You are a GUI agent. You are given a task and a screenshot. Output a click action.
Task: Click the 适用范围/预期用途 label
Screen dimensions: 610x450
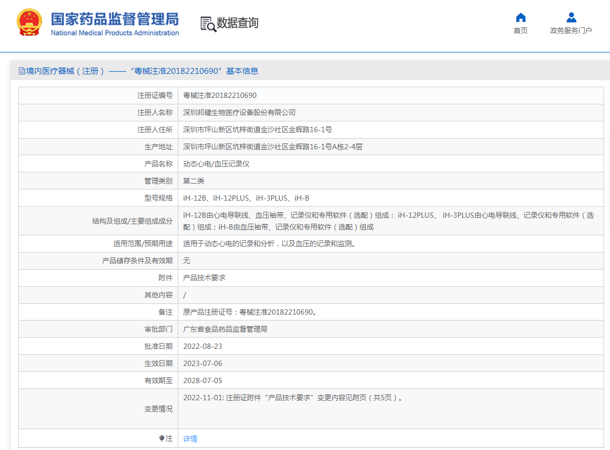click(143, 243)
